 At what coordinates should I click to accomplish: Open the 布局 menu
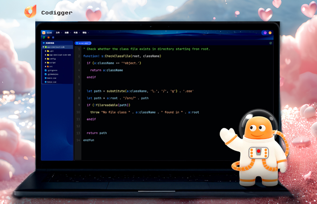coord(76,32)
